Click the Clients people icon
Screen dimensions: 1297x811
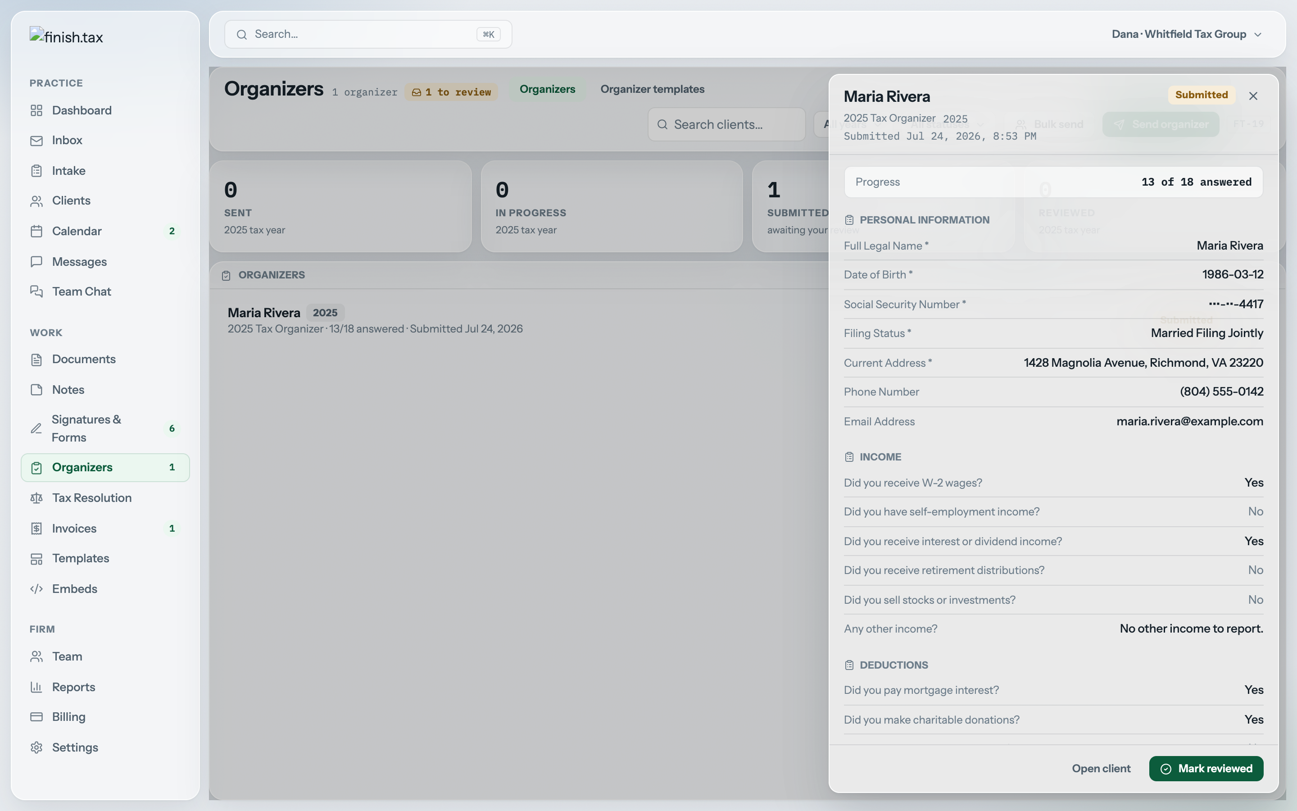[36, 201]
